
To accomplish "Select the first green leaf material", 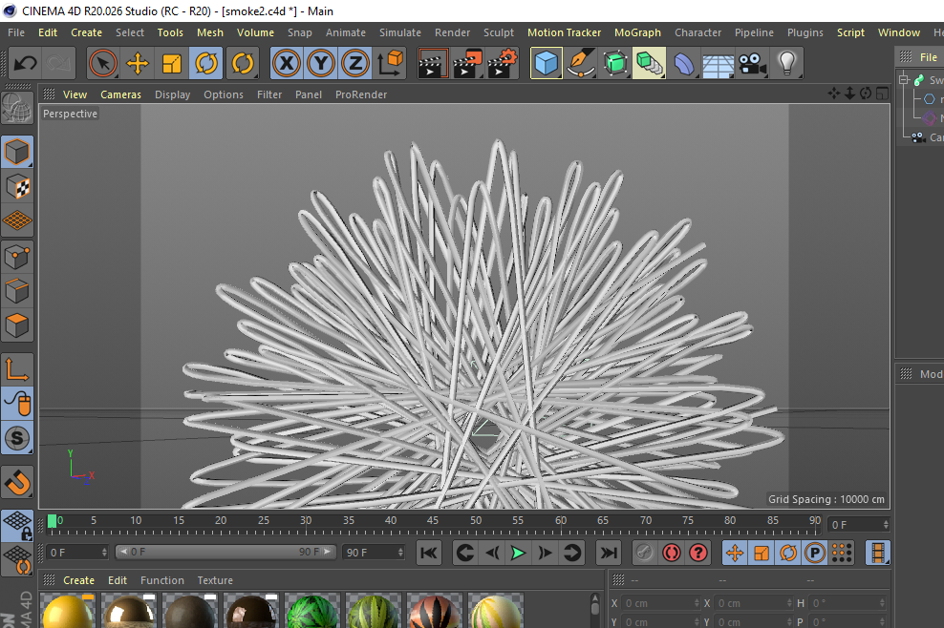I will coord(311,611).
